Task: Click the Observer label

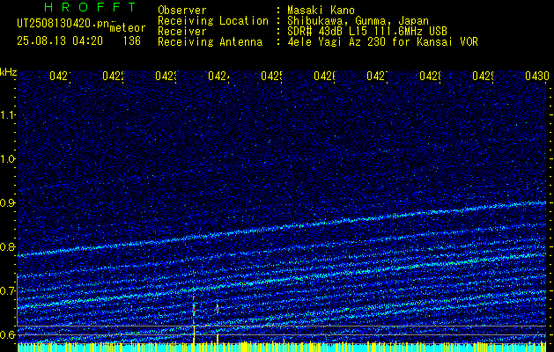Action: click(x=182, y=11)
